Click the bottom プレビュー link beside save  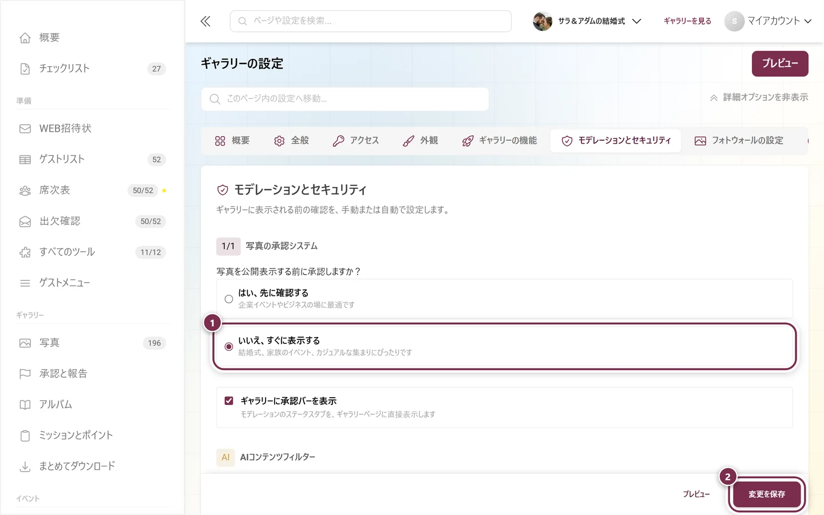click(696, 494)
